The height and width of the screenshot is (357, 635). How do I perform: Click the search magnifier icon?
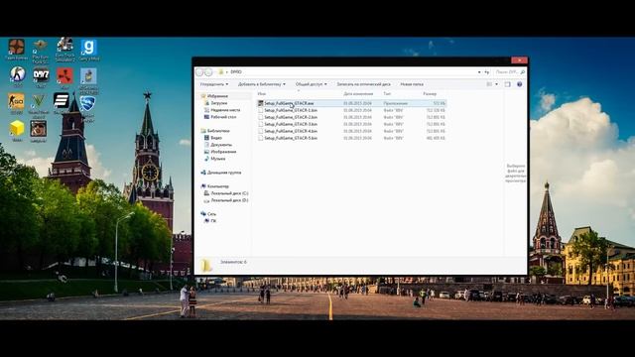pyautogui.click(x=523, y=72)
